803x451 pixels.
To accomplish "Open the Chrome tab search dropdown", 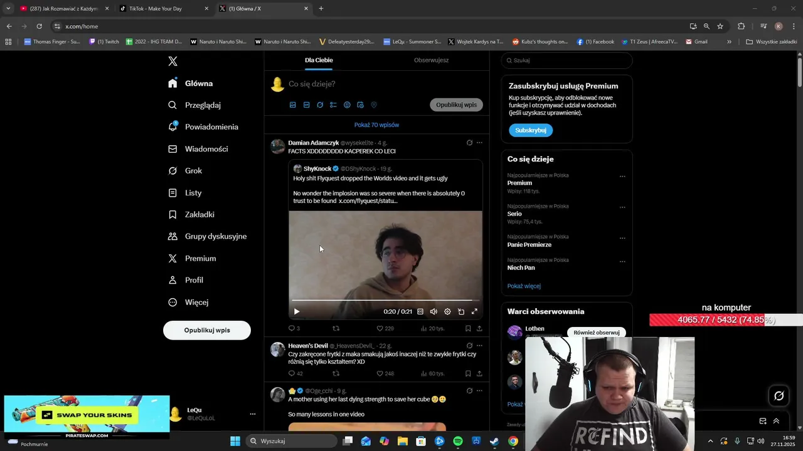I will coord(8,9).
